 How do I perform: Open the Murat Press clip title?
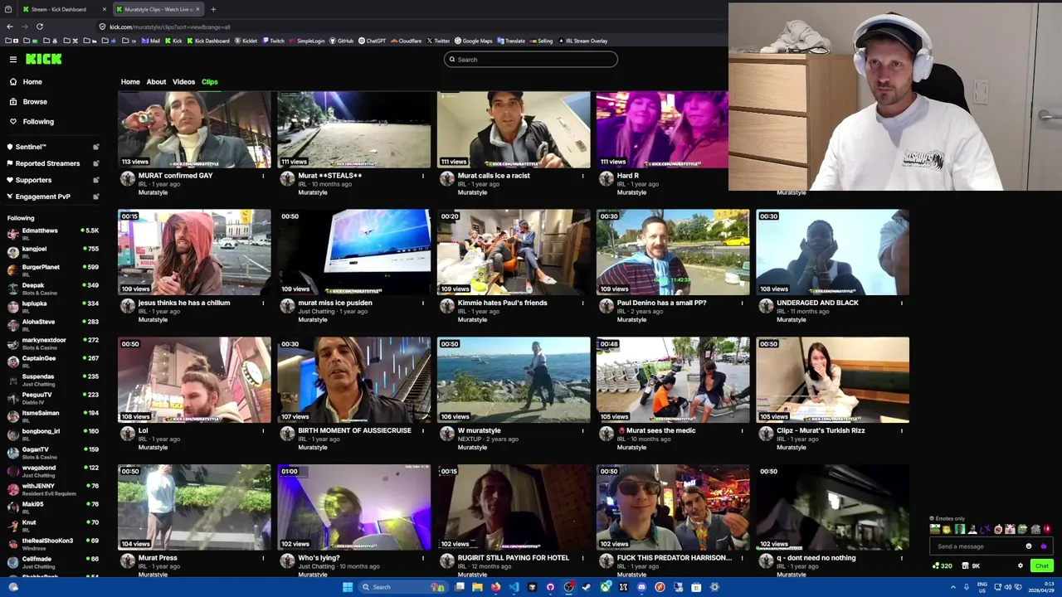pyautogui.click(x=158, y=558)
